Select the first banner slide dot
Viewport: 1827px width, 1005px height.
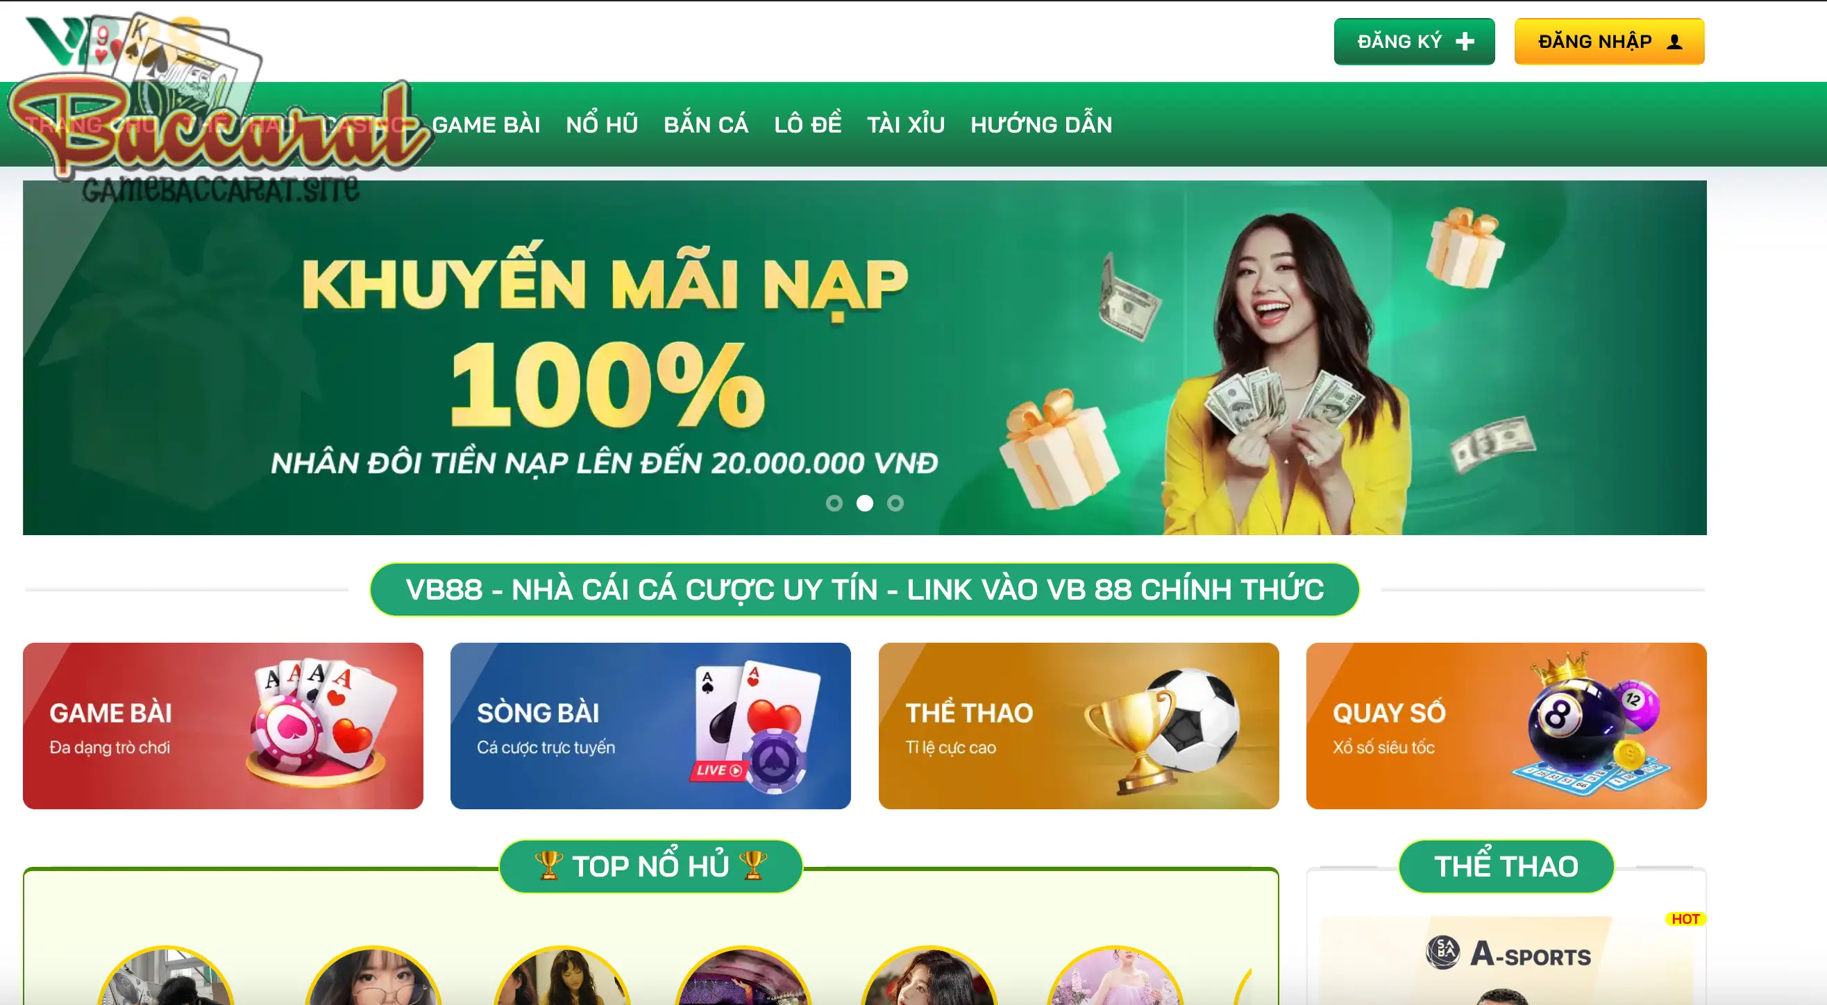tap(834, 503)
